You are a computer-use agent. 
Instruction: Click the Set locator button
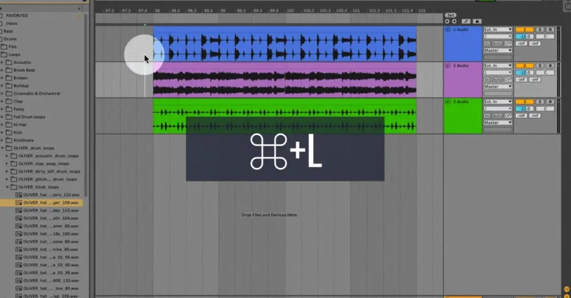(450, 15)
